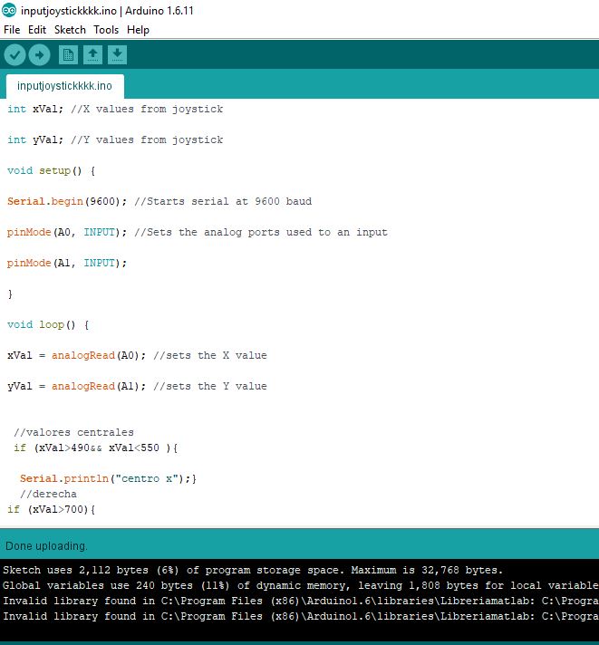Image resolution: width=599 pixels, height=645 pixels.
Task: Click the 'xVal = analogRead(A0);' line
Action: click(137, 356)
